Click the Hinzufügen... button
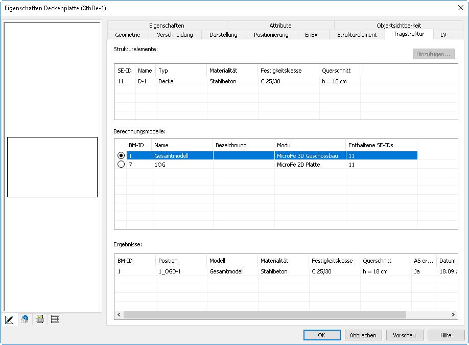Viewport: 469px width, 345px height. tap(434, 54)
